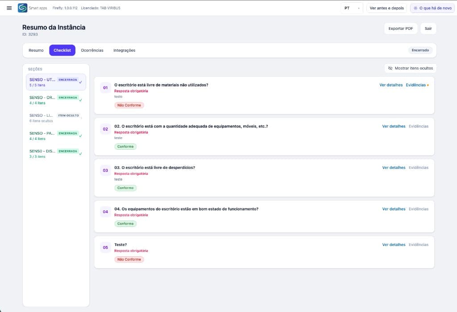This screenshot has width=457, height=312.
Task: Open O que há de novo
Action: click(432, 8)
